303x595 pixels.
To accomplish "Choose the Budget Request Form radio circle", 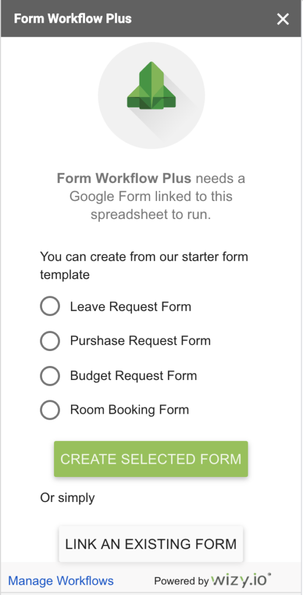I will [x=50, y=376].
